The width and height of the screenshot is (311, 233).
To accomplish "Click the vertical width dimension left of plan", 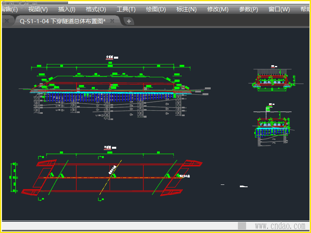I will (x=14, y=177).
